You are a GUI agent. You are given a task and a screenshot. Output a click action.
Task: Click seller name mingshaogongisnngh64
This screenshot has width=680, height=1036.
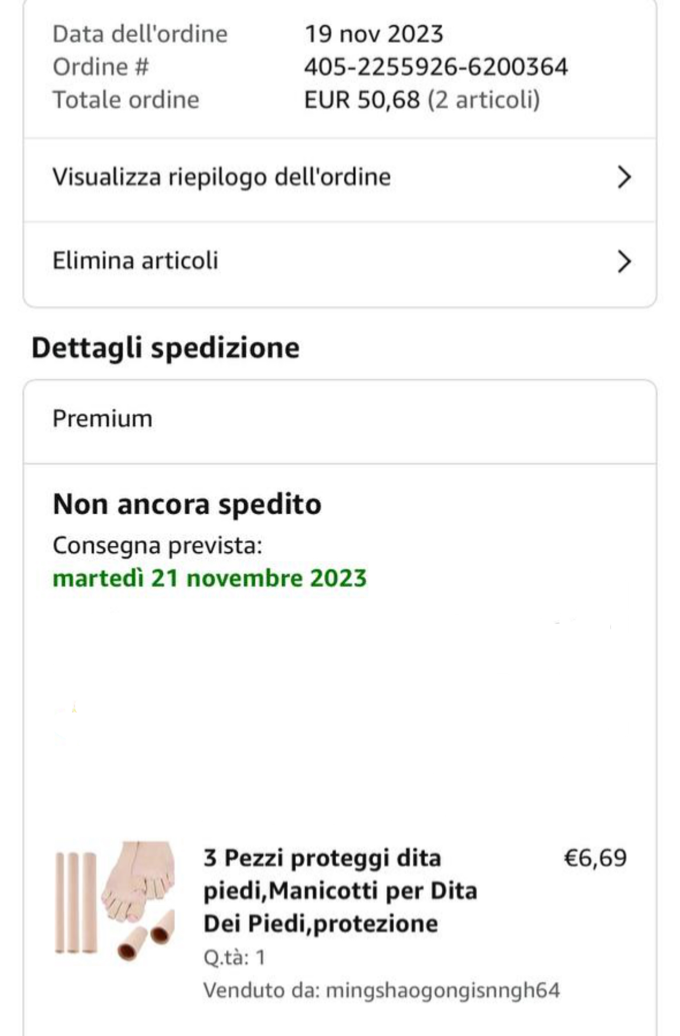coord(442,990)
